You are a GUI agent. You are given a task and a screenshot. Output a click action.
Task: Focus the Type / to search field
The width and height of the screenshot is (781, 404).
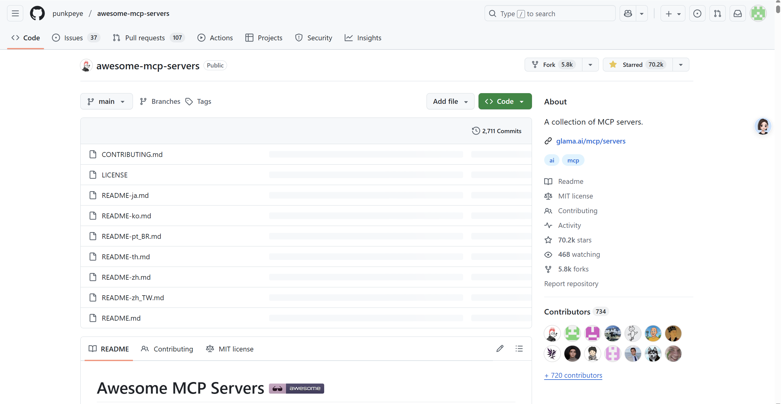click(550, 14)
